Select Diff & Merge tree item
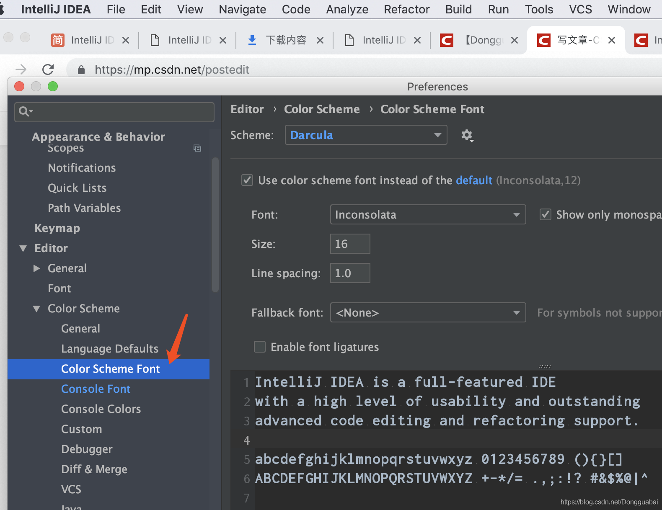Image resolution: width=662 pixels, height=510 pixels. pos(94,469)
